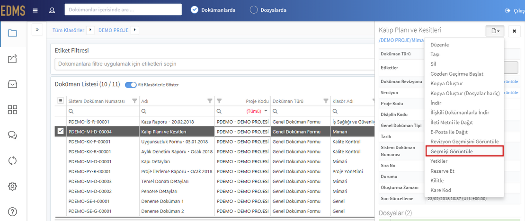Expand the side panel with double chevron
The width and height of the screenshot is (525, 221).
click(x=37, y=30)
